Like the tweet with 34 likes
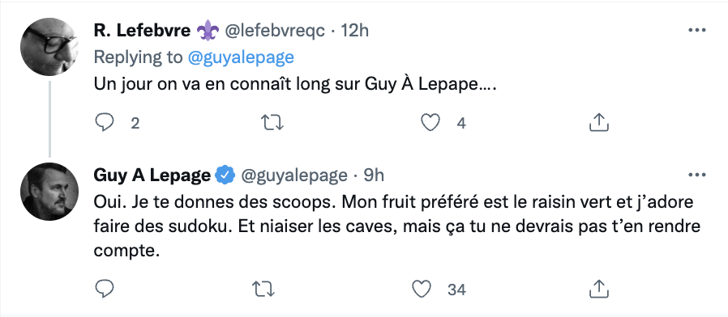This screenshot has width=728, height=317. point(422,290)
